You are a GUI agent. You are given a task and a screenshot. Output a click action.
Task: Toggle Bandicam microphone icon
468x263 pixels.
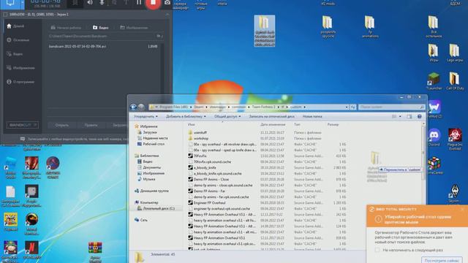(102, 3)
